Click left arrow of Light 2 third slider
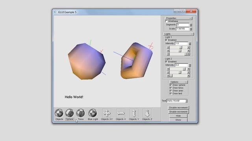 point(168,76)
